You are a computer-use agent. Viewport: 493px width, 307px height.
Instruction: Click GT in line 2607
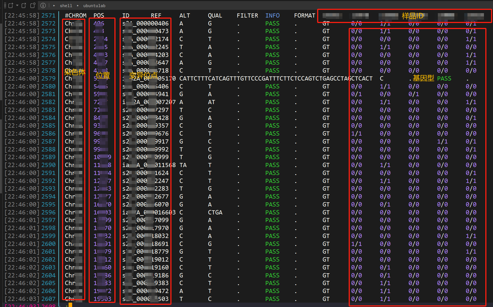pyautogui.click(x=326, y=299)
